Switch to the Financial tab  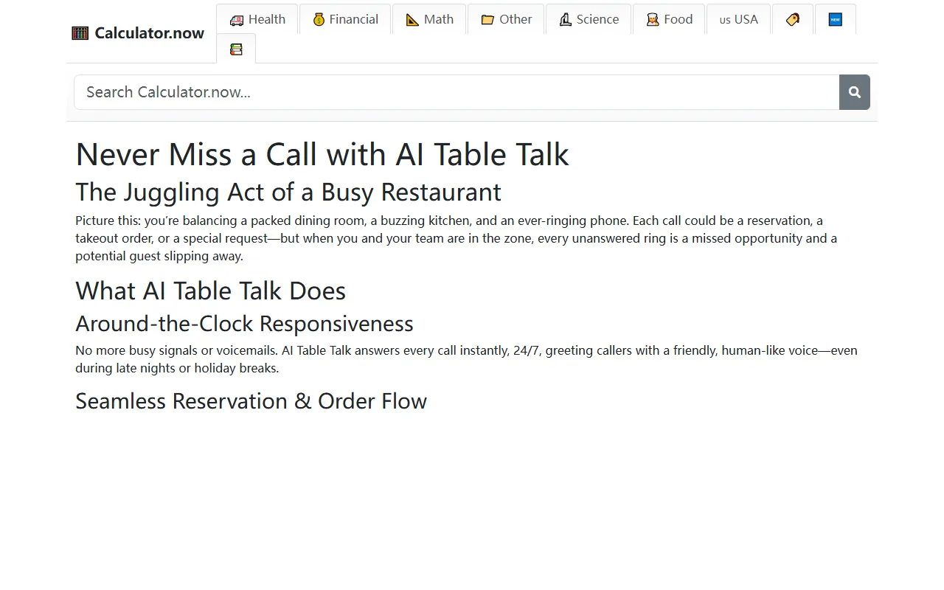click(x=344, y=19)
